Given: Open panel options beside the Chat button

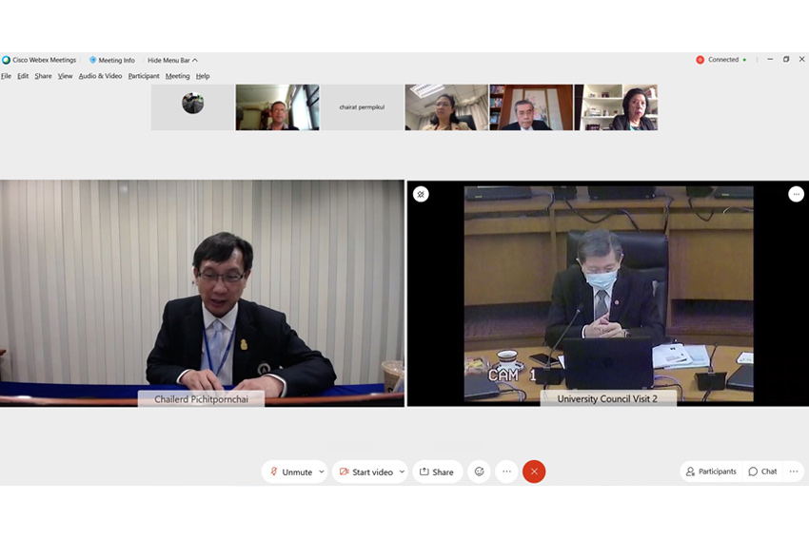Looking at the screenshot, I should (x=793, y=472).
